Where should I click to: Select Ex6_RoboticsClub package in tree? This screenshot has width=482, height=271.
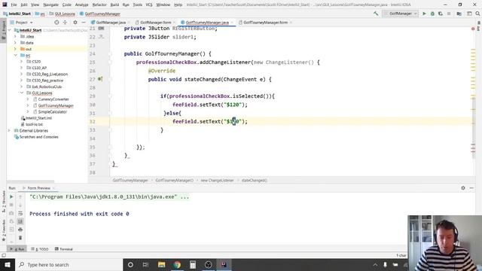[47, 87]
